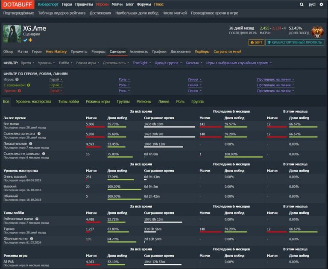Open the Уровень filter dropdown

coord(46,63)
